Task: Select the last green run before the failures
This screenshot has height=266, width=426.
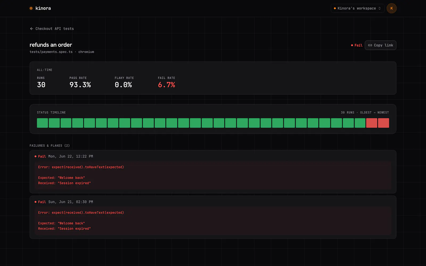Action: [360, 123]
